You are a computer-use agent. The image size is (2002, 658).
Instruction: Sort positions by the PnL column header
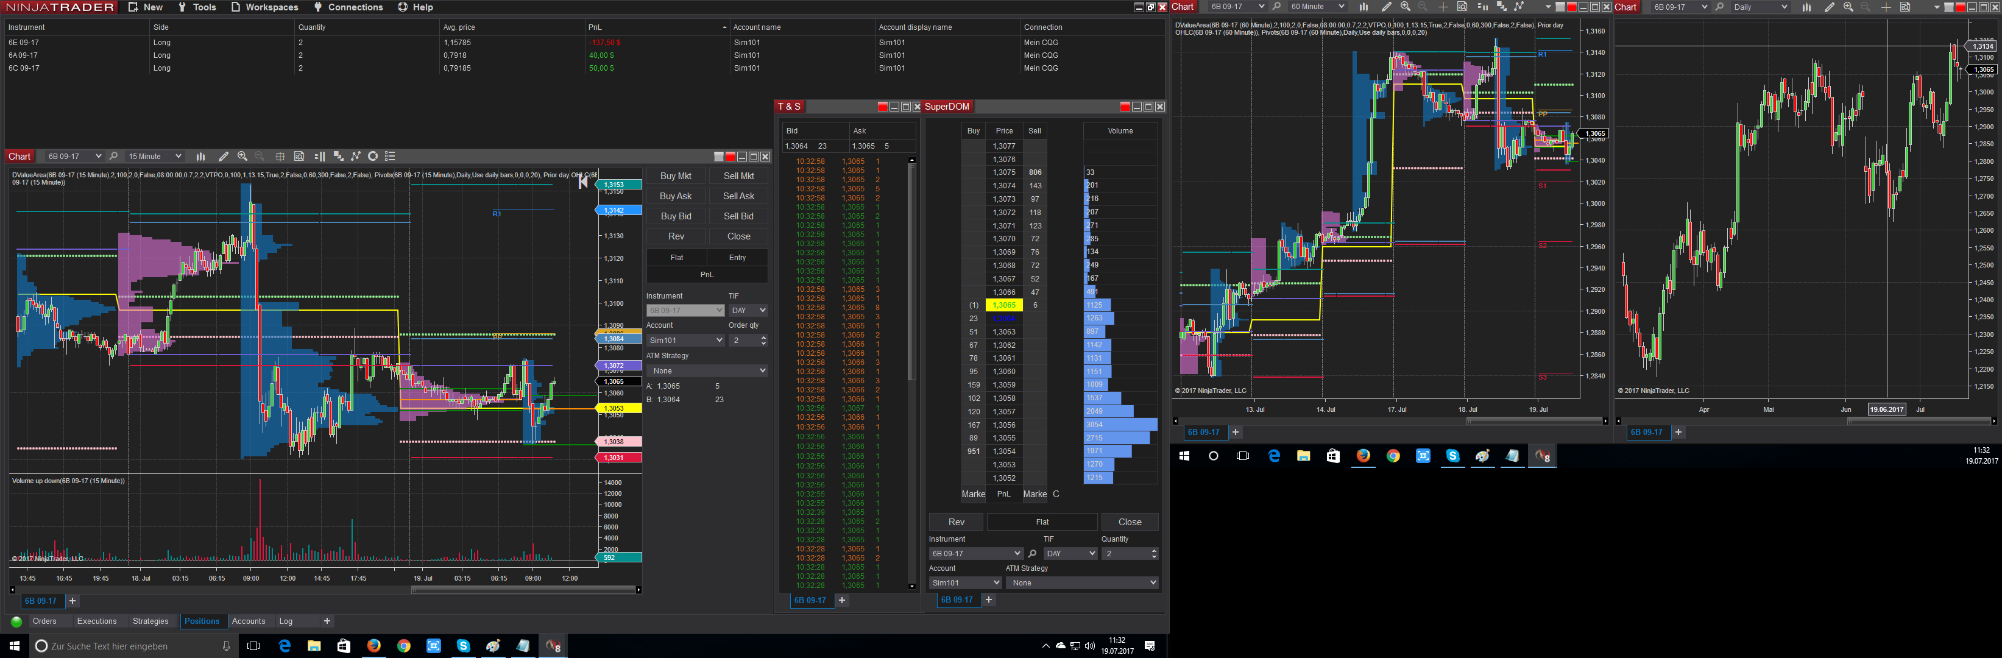[657, 27]
